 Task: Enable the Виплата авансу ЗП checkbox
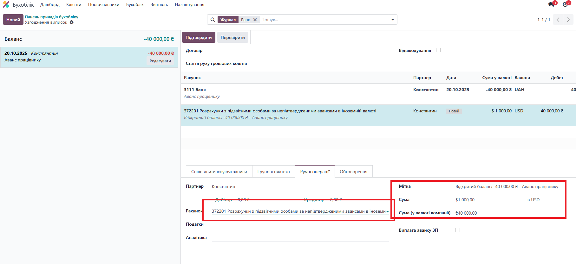(458, 230)
